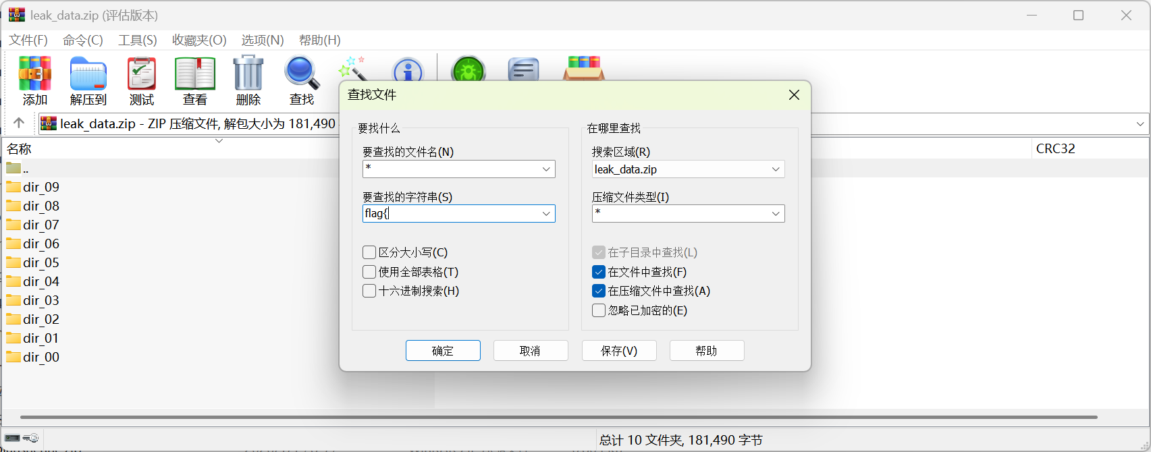Expand the file name to find dropdown
Image resolution: width=1151 pixels, height=452 pixels.
click(x=546, y=169)
